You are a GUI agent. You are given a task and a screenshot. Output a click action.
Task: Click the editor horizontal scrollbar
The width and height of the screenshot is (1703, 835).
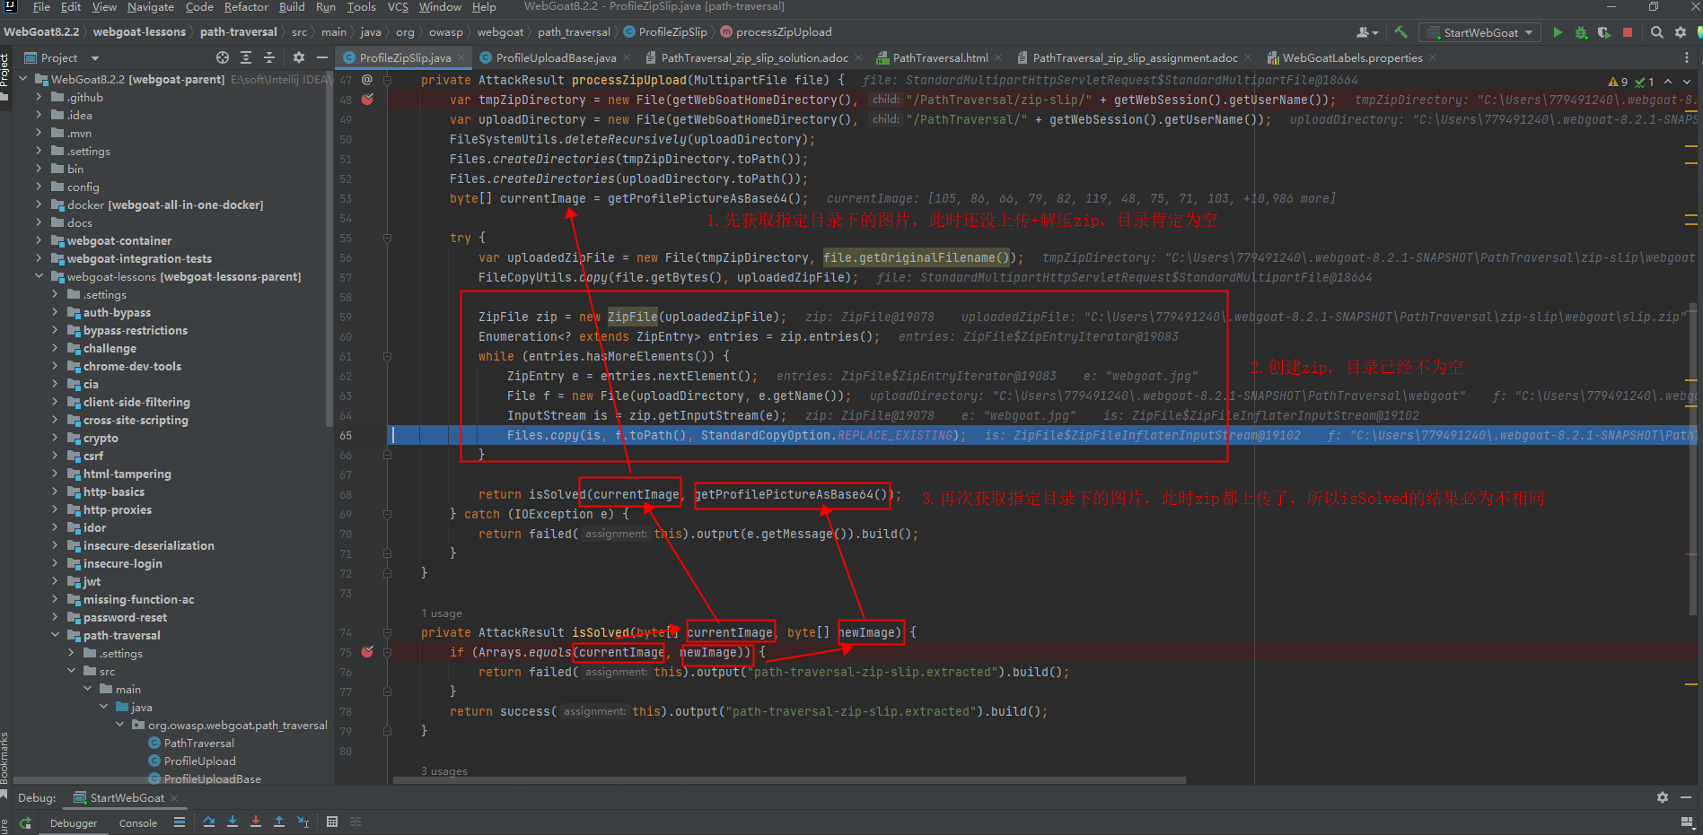coord(790,780)
